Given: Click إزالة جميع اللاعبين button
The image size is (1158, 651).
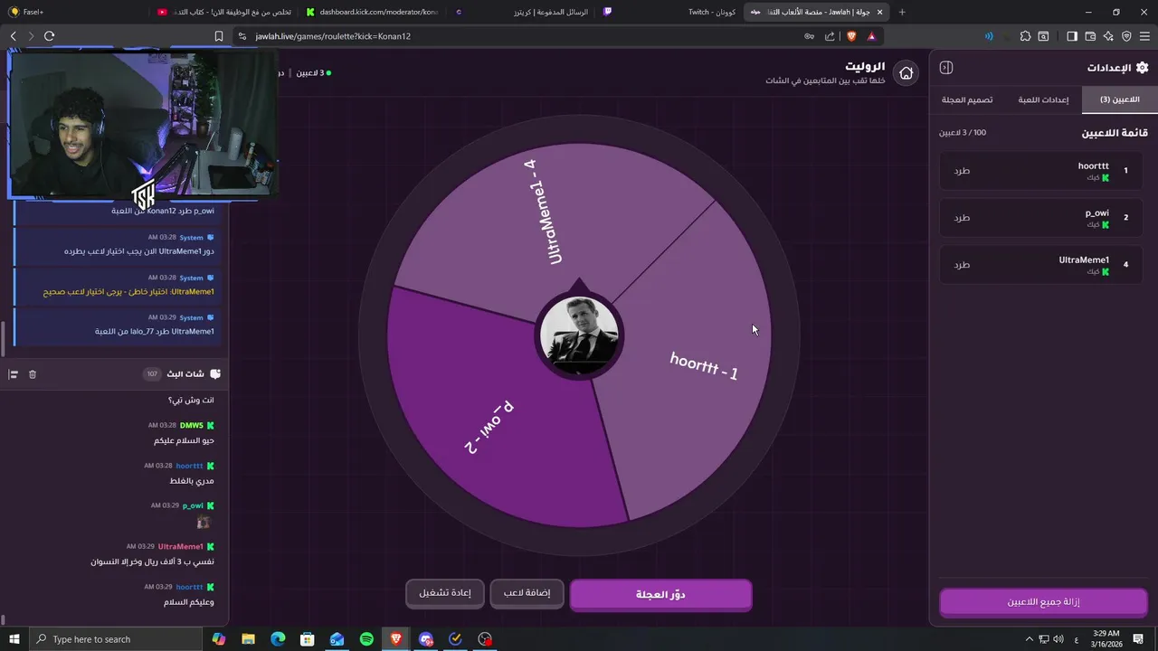Looking at the screenshot, I should 1043,601.
